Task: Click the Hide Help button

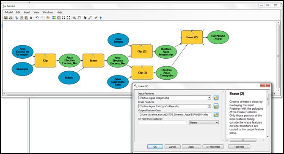Action: pyautogui.click(x=213, y=147)
